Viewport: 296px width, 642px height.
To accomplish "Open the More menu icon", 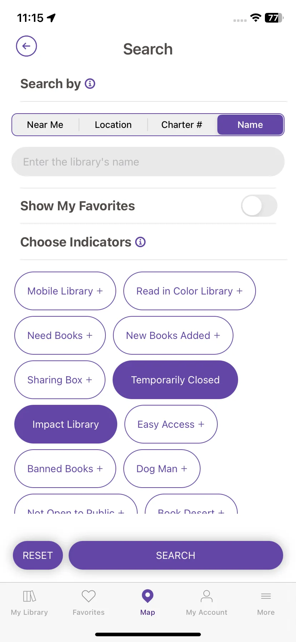I will [x=266, y=597].
